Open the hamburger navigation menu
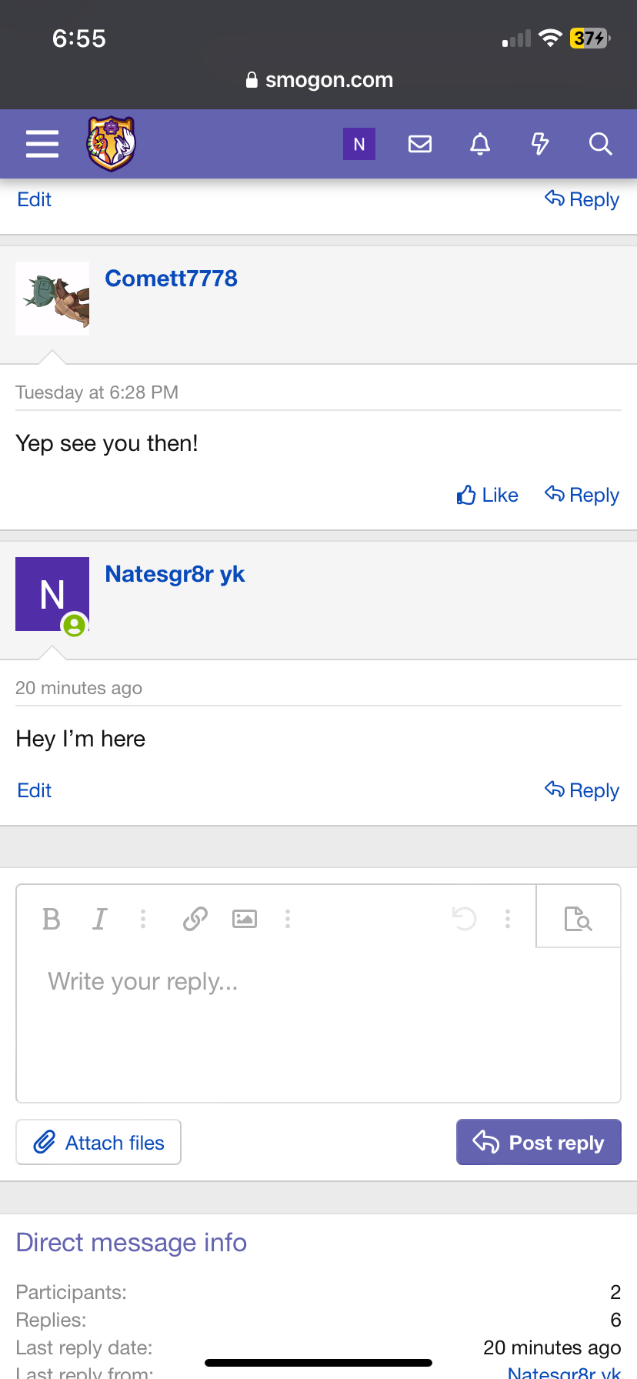This screenshot has width=637, height=1379. (x=42, y=144)
